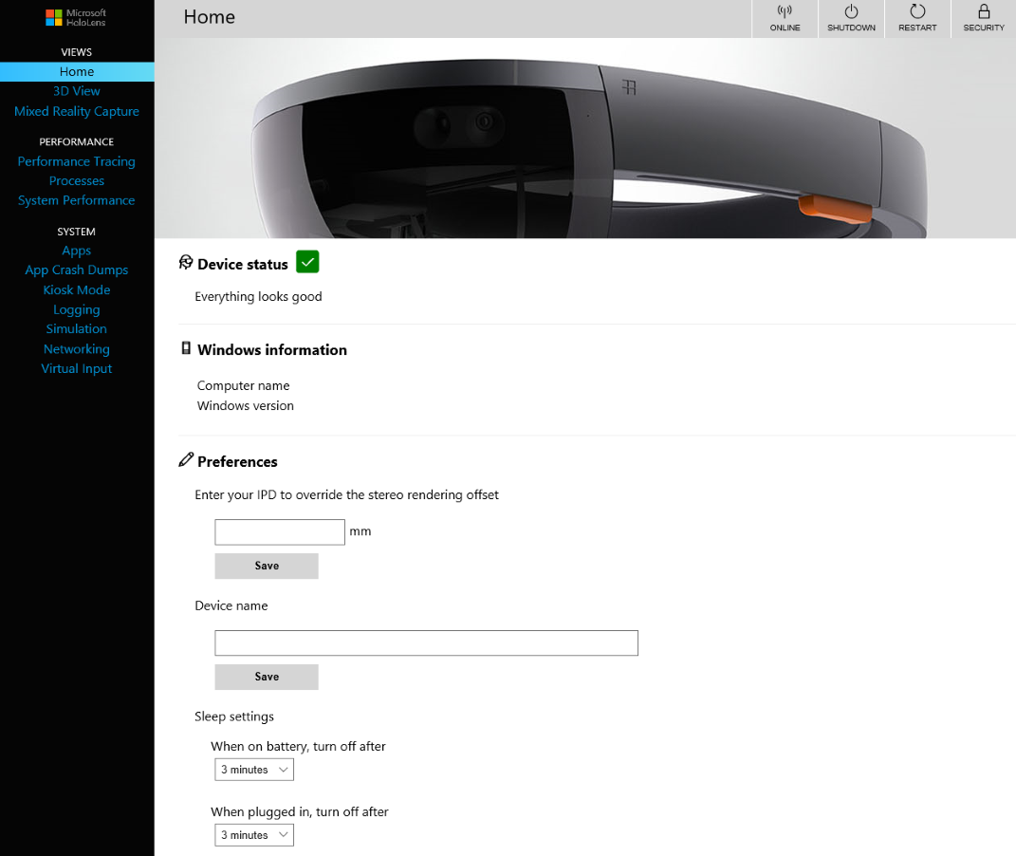
Task: Save the IPD value
Action: pyautogui.click(x=267, y=566)
